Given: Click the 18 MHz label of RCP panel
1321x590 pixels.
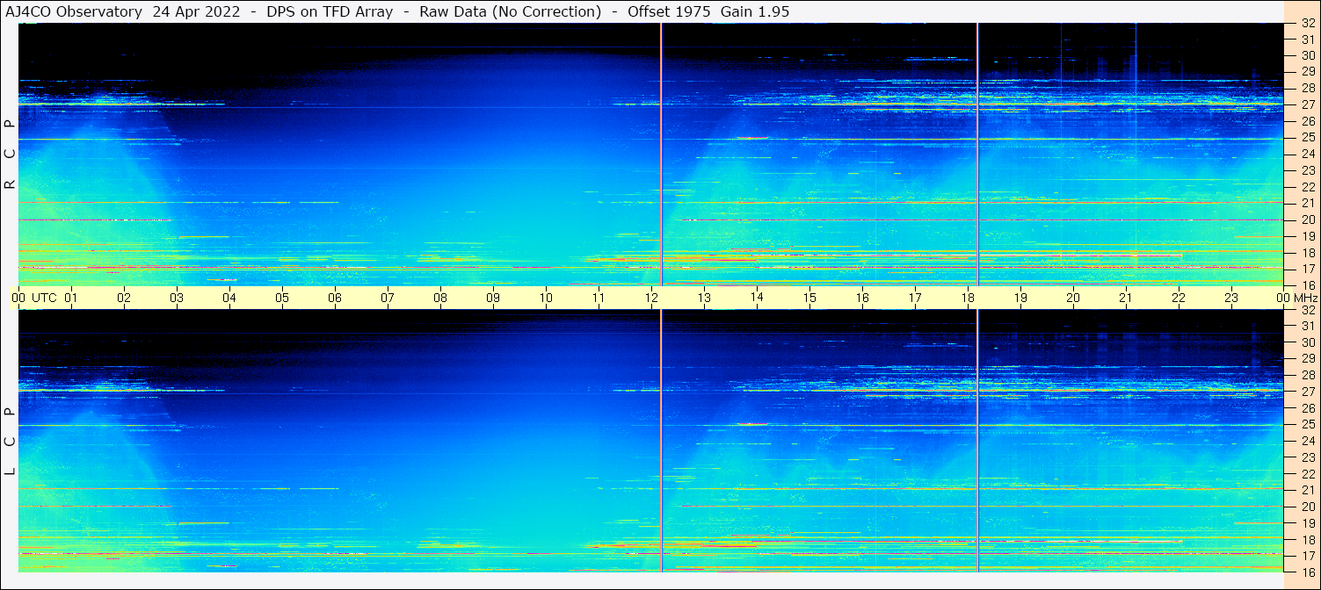Looking at the screenshot, I should [x=1308, y=253].
